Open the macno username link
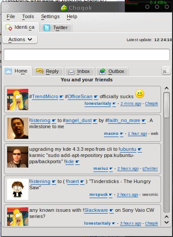Screen dimensions: 173x237 coord(111,134)
